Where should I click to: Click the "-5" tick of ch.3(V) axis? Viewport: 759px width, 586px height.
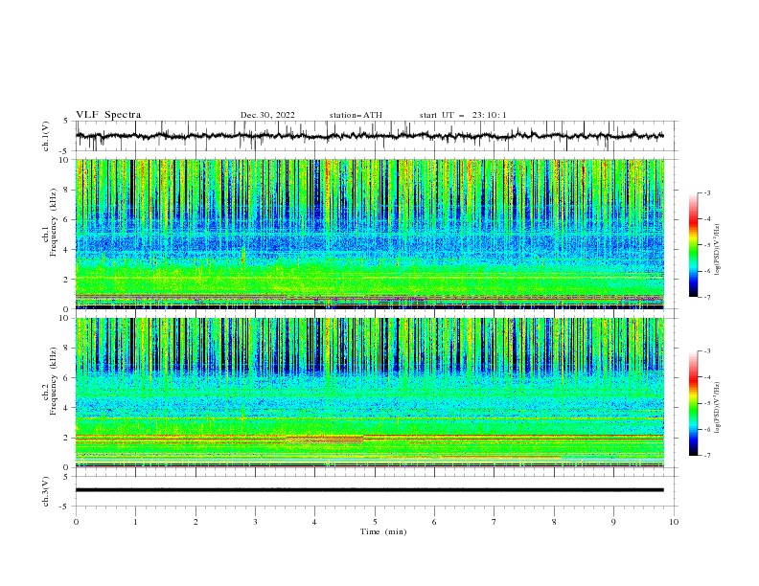coord(65,507)
